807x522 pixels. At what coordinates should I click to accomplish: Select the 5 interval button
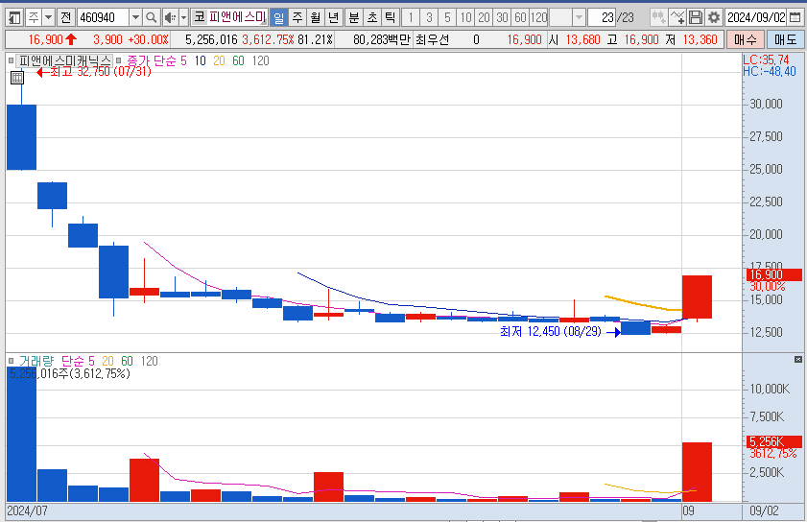[x=447, y=18]
